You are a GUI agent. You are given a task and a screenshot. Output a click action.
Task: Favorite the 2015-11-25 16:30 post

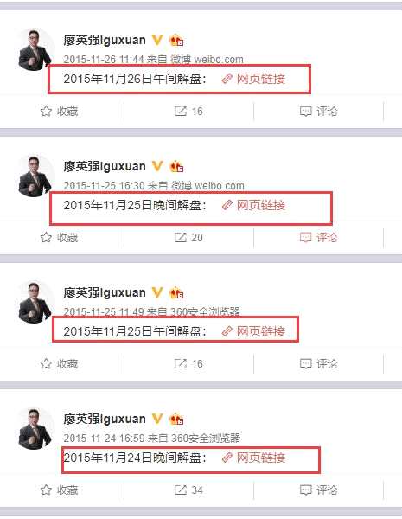59,237
